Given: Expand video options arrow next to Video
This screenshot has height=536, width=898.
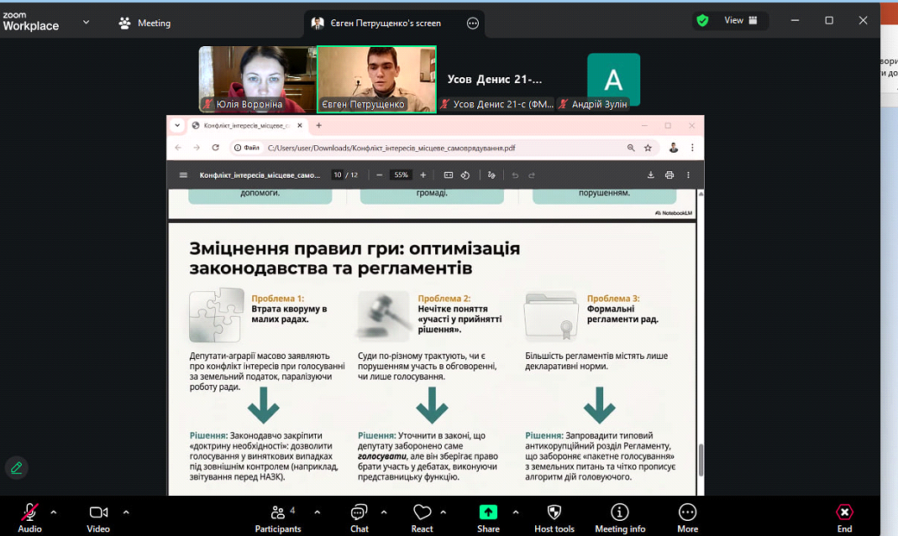Looking at the screenshot, I should [x=126, y=512].
